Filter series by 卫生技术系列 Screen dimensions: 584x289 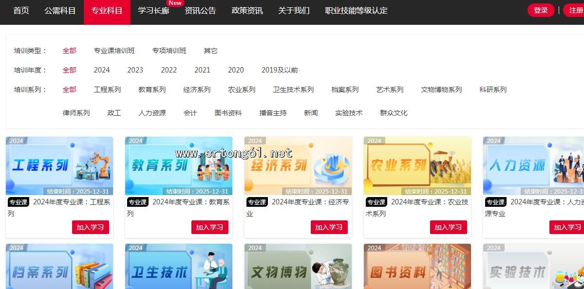[293, 90]
